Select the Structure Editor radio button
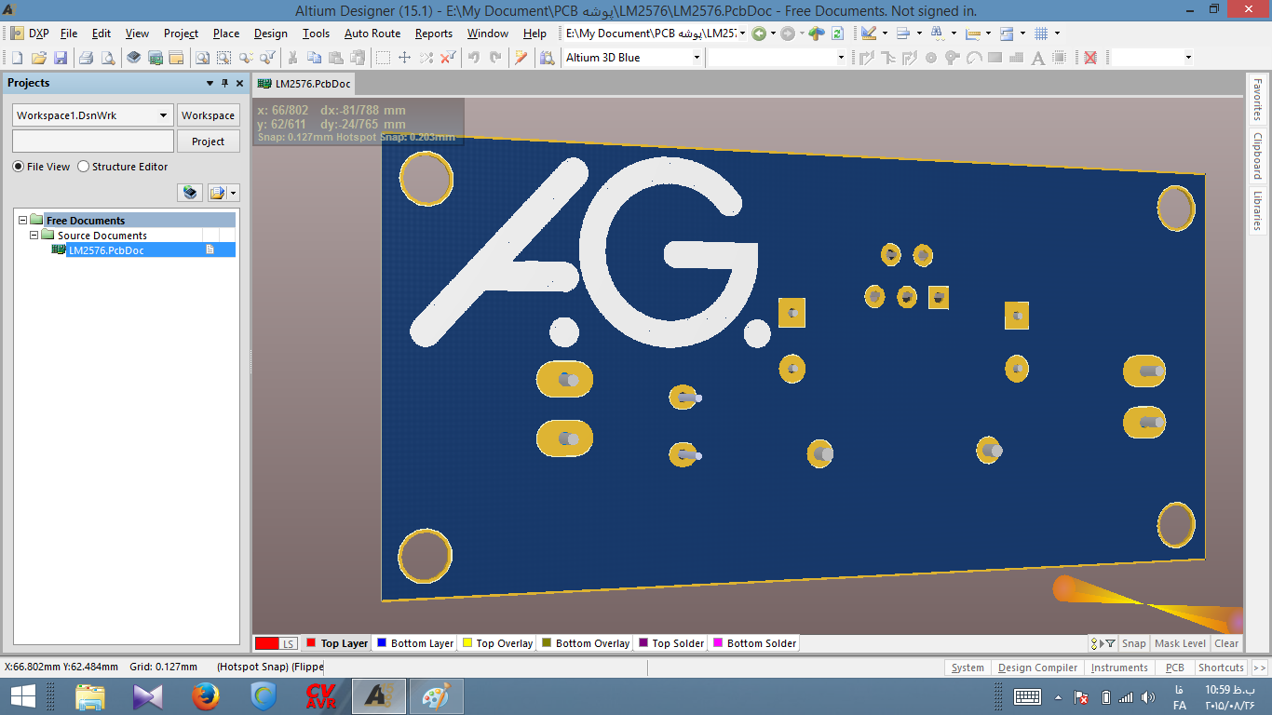 (84, 167)
